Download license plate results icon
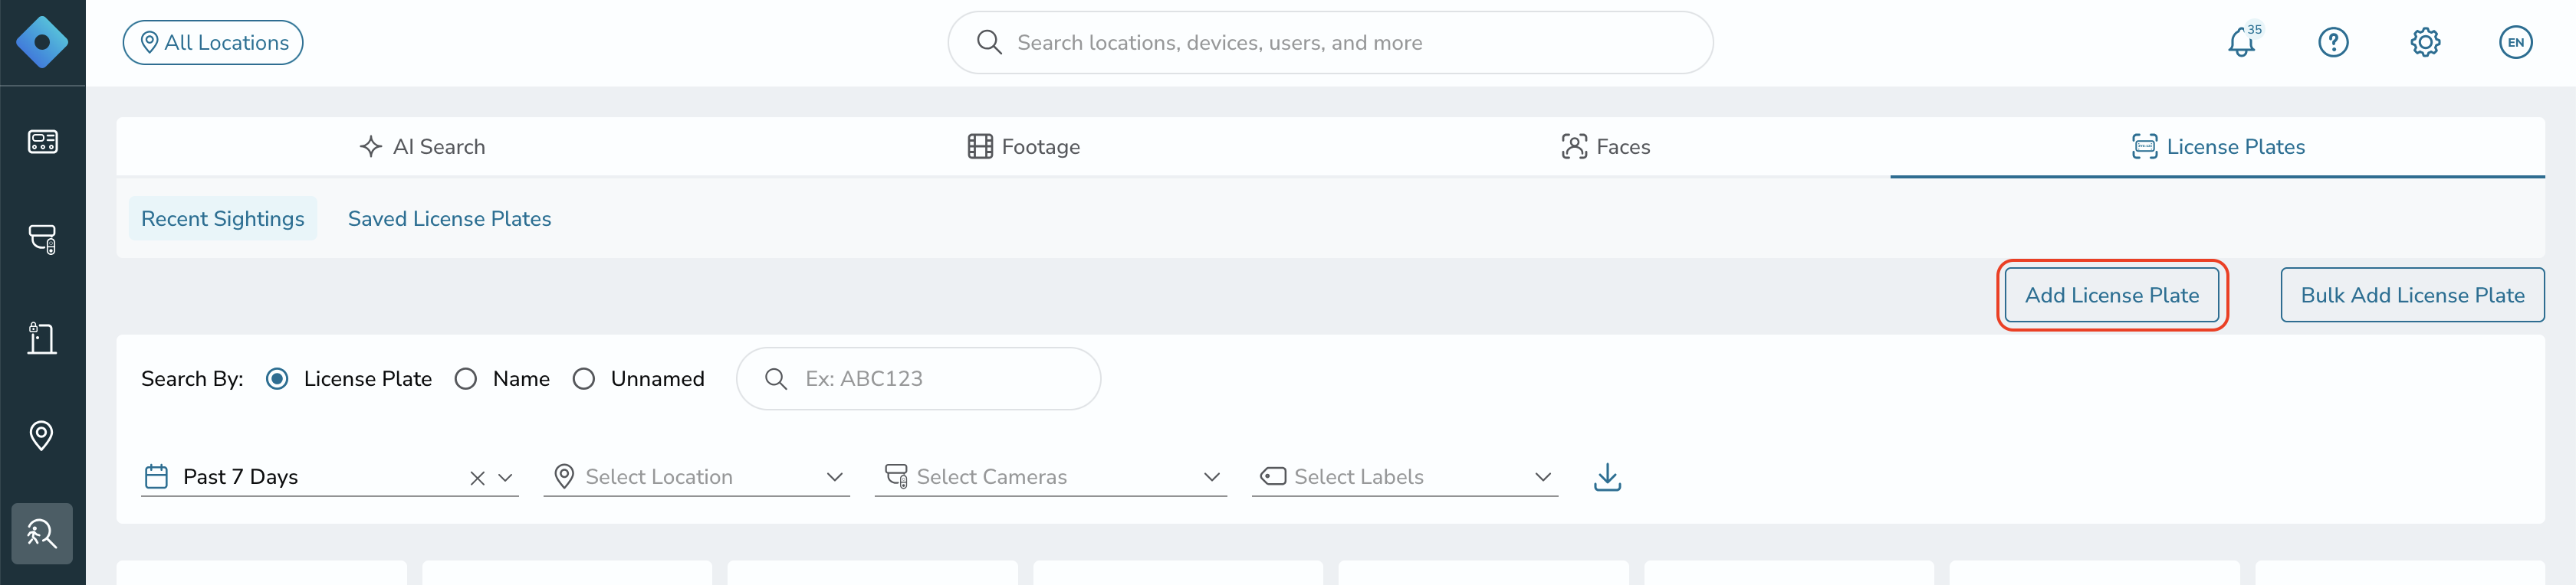 pyautogui.click(x=1607, y=477)
